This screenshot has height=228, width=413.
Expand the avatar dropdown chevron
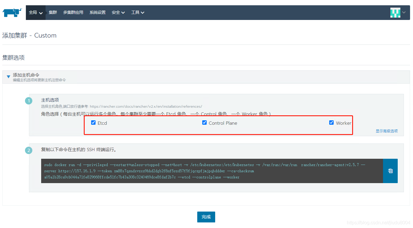[404, 12]
